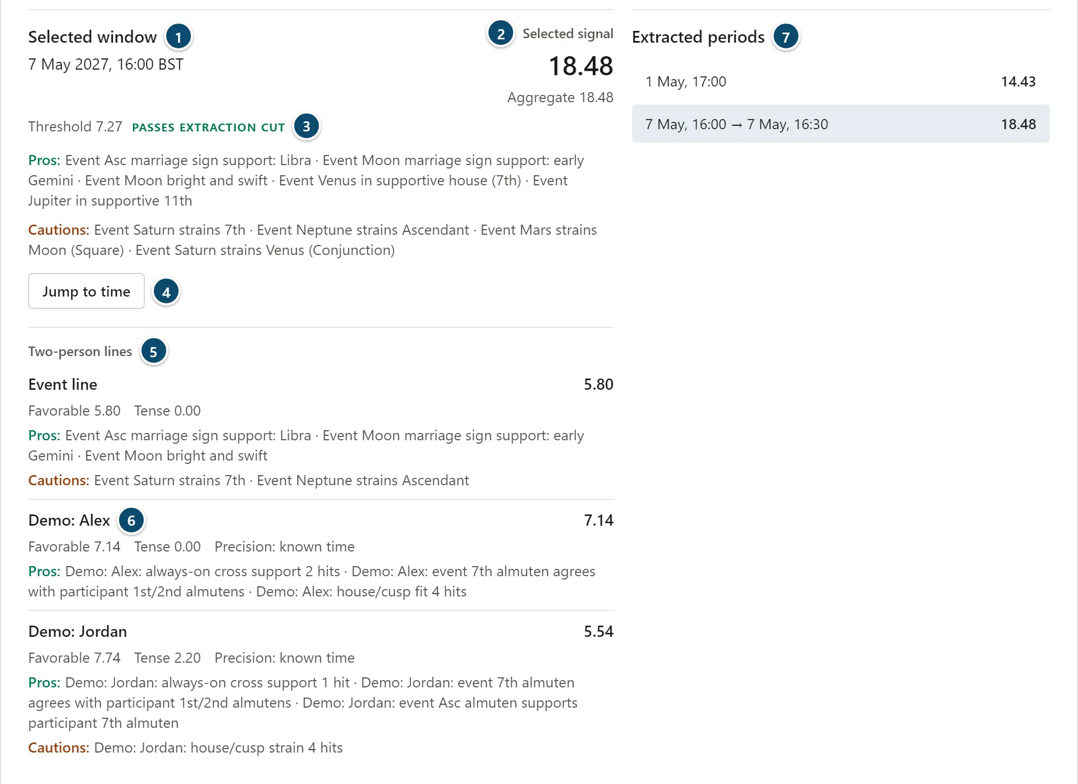Click the 14.43 score in Extracted periods

click(x=1018, y=81)
